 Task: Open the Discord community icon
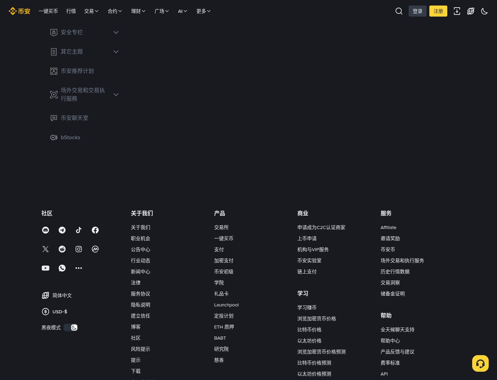pyautogui.click(x=46, y=230)
